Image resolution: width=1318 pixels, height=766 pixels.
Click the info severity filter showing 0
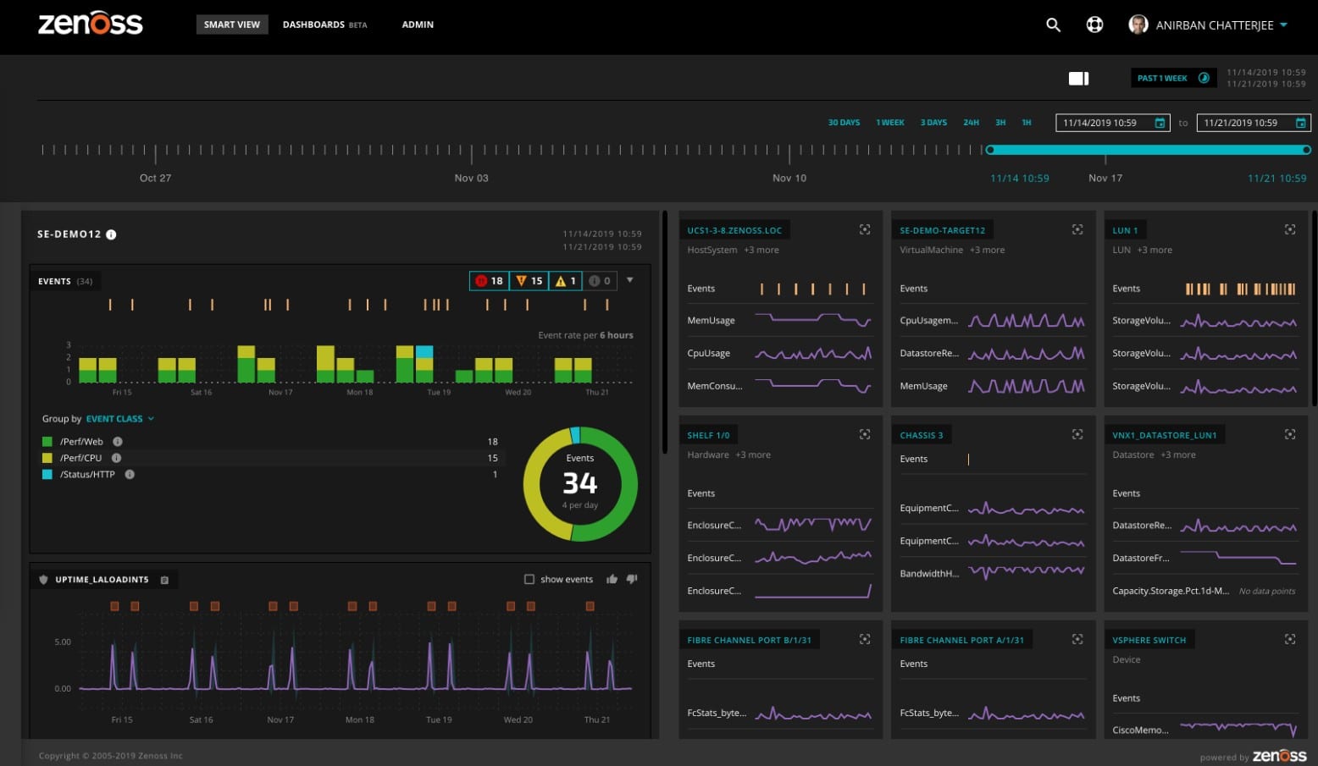601,280
